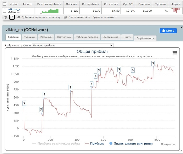Click the Facebook Like thumbs-up button

coord(168,31)
